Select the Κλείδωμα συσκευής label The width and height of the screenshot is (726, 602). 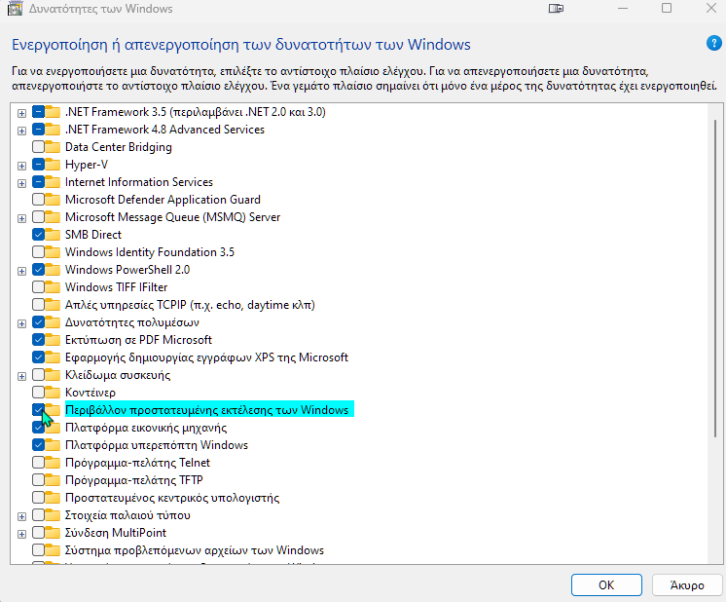[118, 375]
